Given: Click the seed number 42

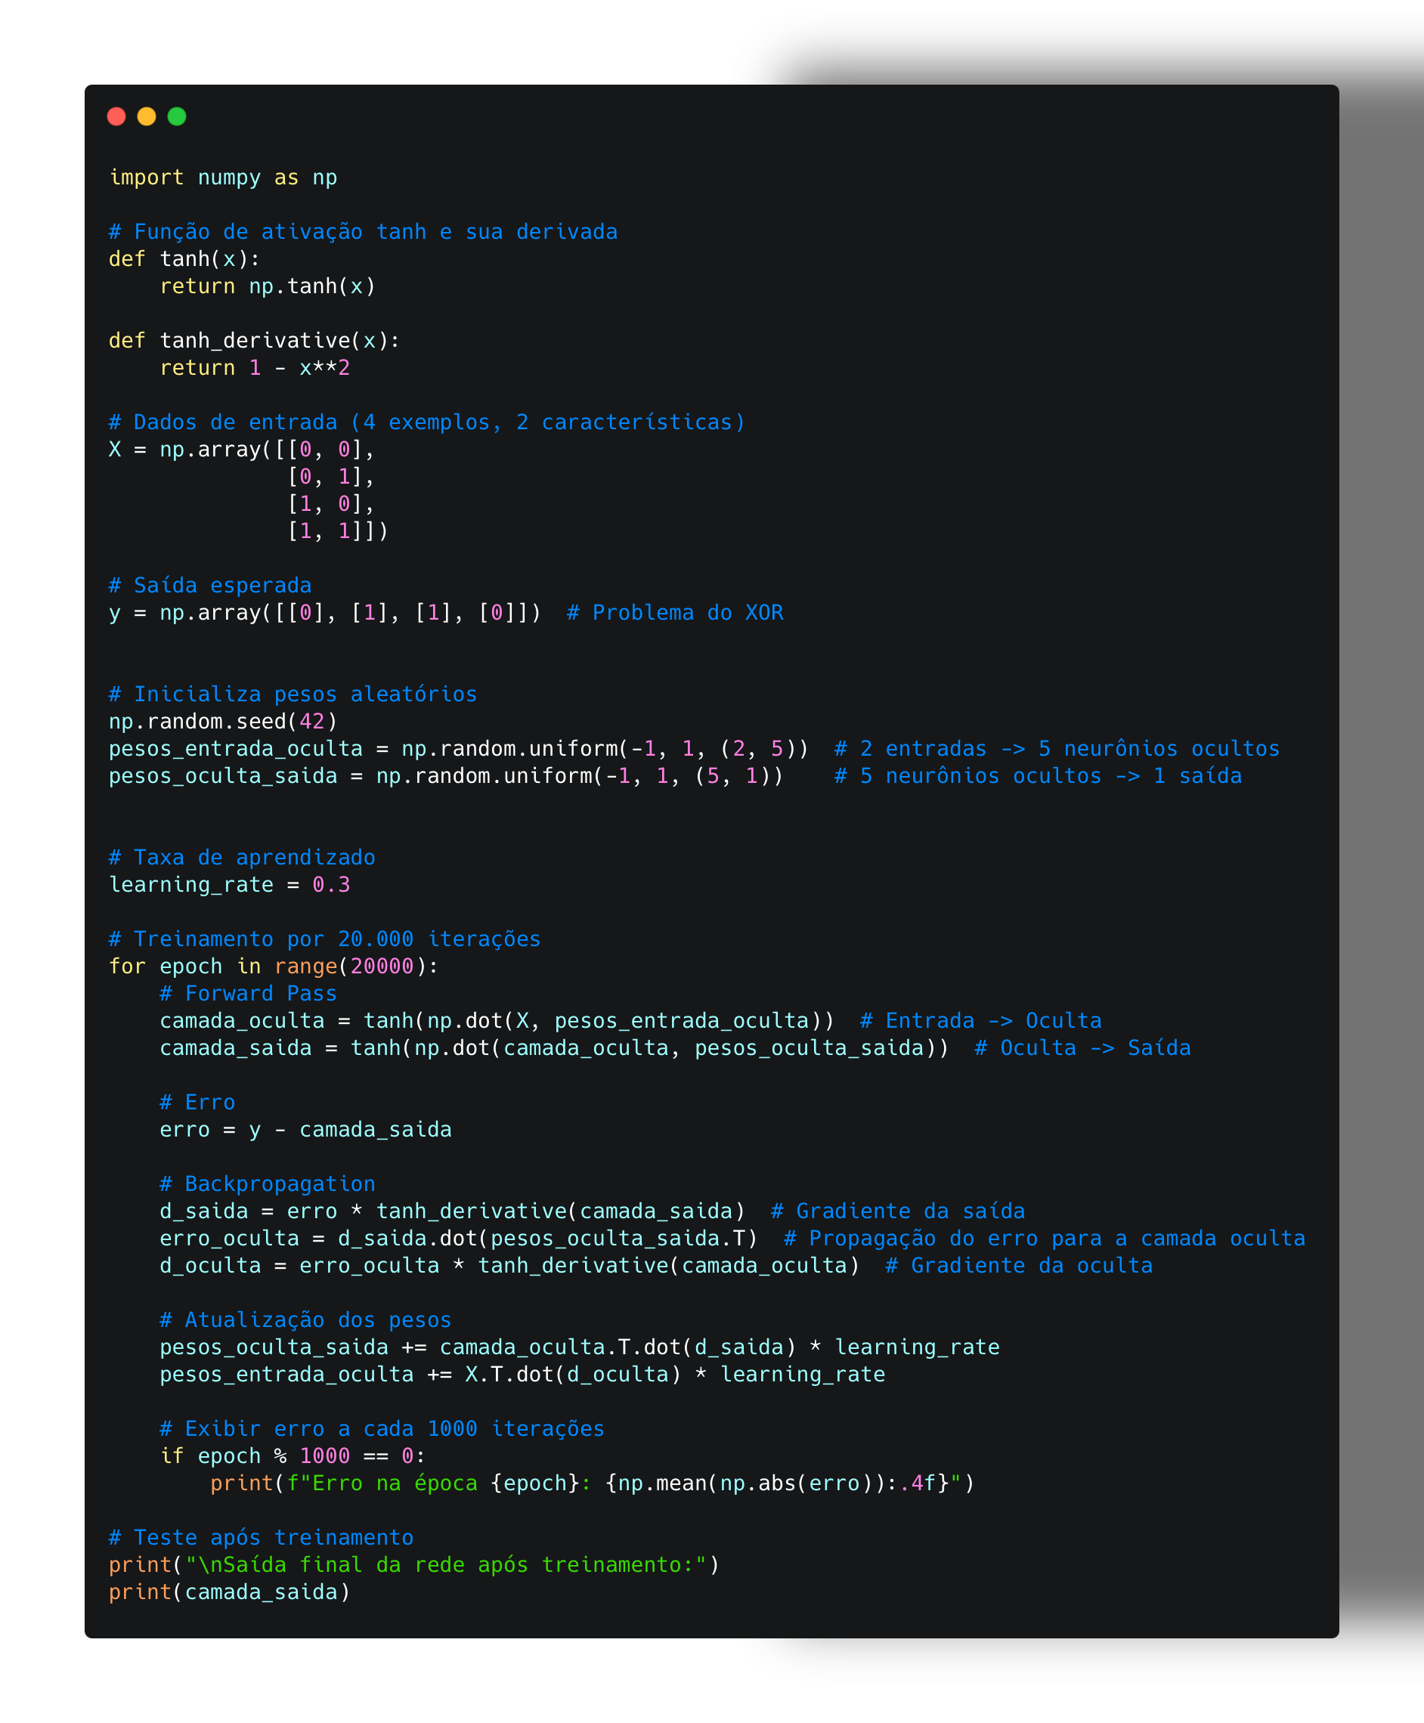Looking at the screenshot, I should click(311, 722).
